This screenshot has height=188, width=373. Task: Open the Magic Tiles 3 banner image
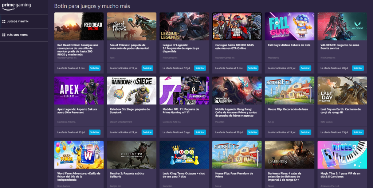coord(342,155)
